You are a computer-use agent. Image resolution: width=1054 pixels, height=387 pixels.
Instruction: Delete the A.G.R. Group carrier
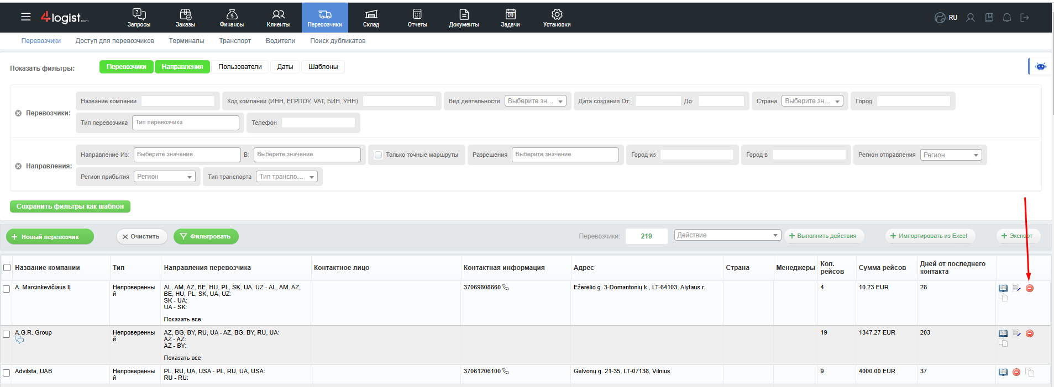[1030, 333]
